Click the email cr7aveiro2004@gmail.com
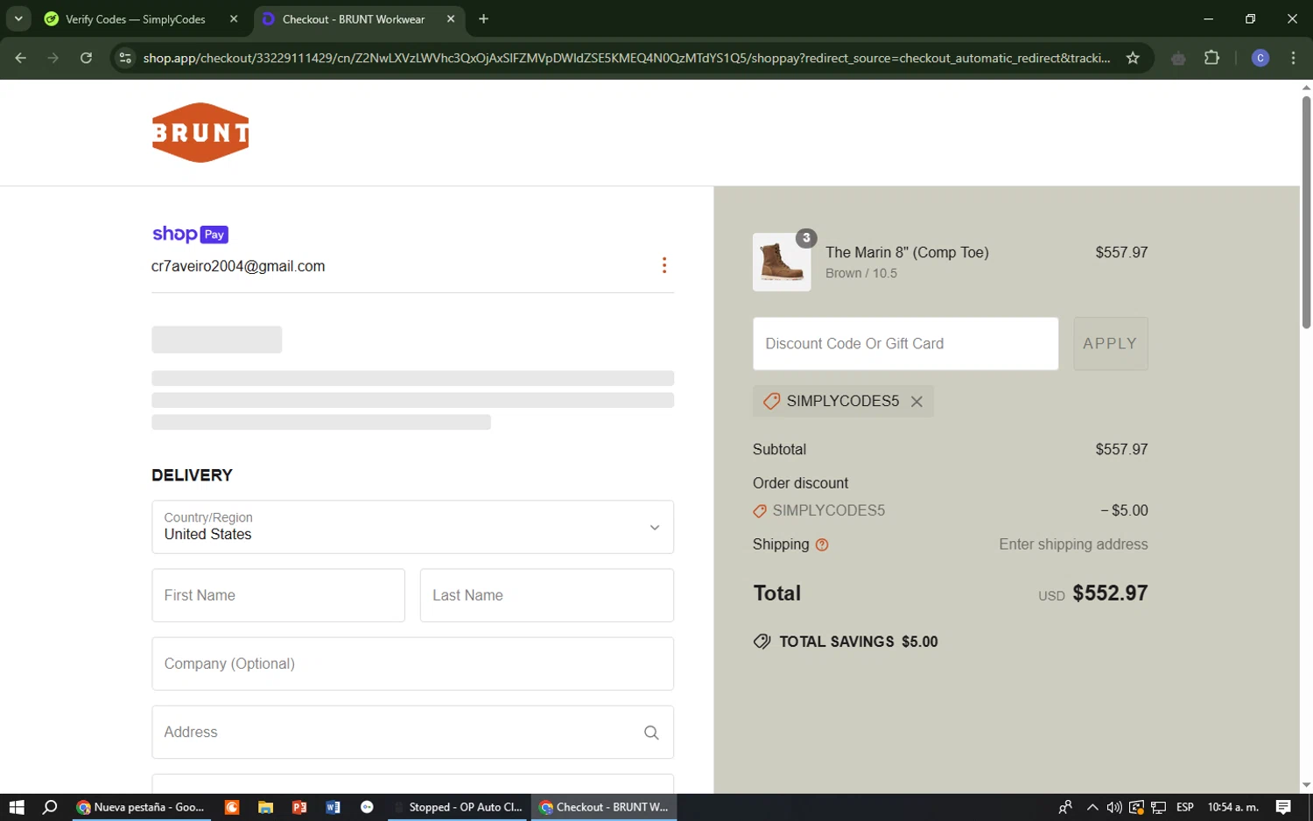 [x=238, y=266]
